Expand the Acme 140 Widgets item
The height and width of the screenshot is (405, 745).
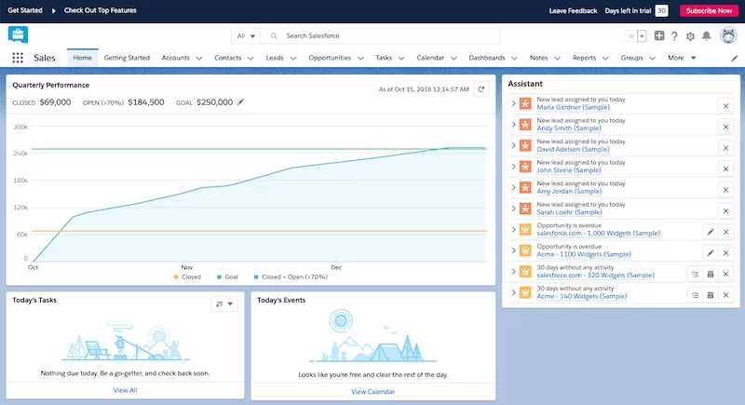click(513, 292)
